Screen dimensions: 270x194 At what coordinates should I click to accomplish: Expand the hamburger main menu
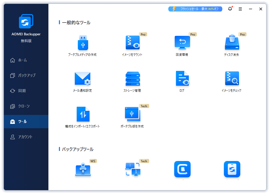(240, 9)
